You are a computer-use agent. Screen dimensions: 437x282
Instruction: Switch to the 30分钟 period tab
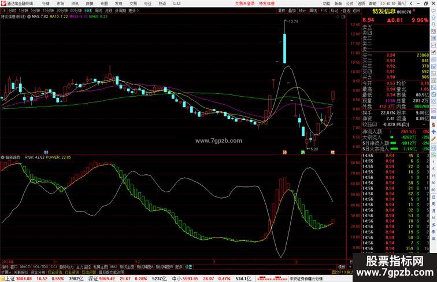pyautogui.click(x=62, y=10)
